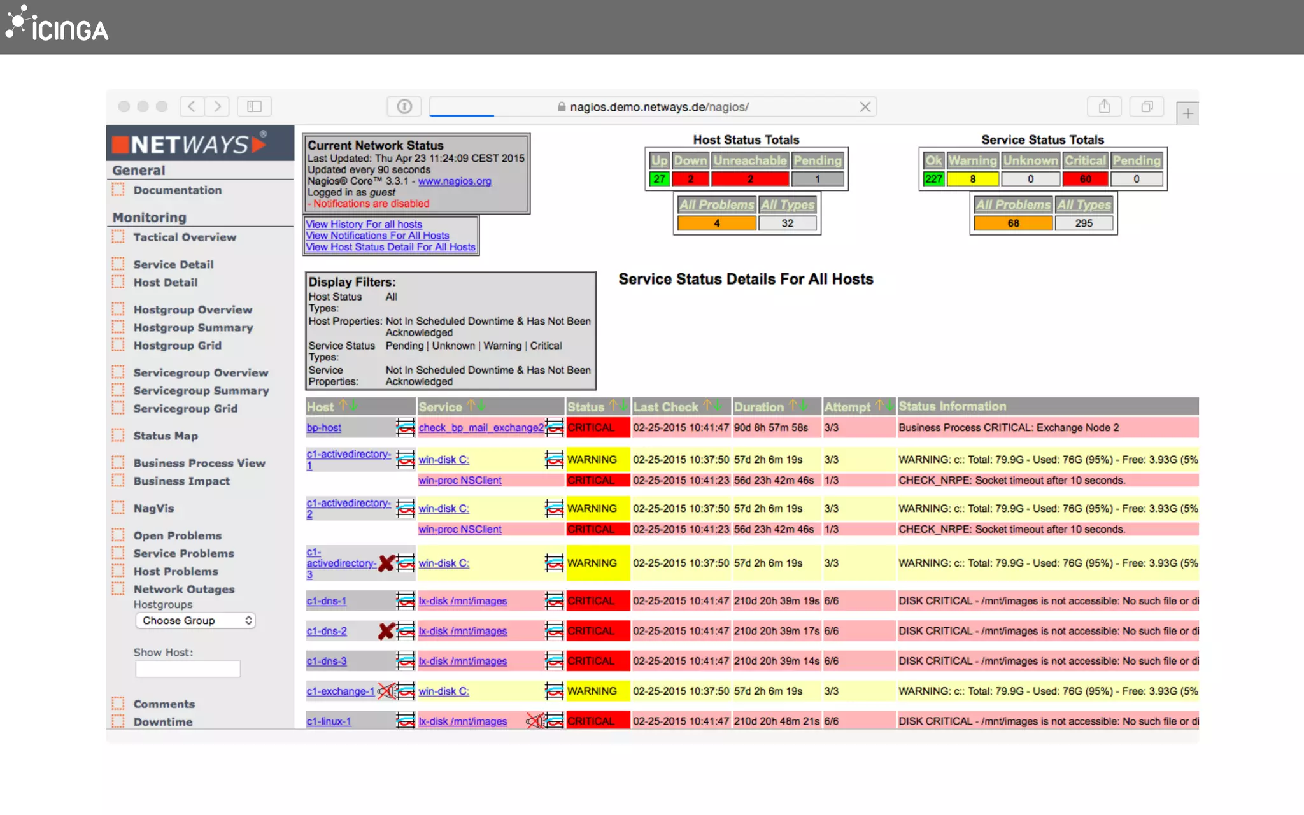Viewport: 1304px width, 815px height.
Task: Sort Host column ascending with up arrow
Action: 343,406
